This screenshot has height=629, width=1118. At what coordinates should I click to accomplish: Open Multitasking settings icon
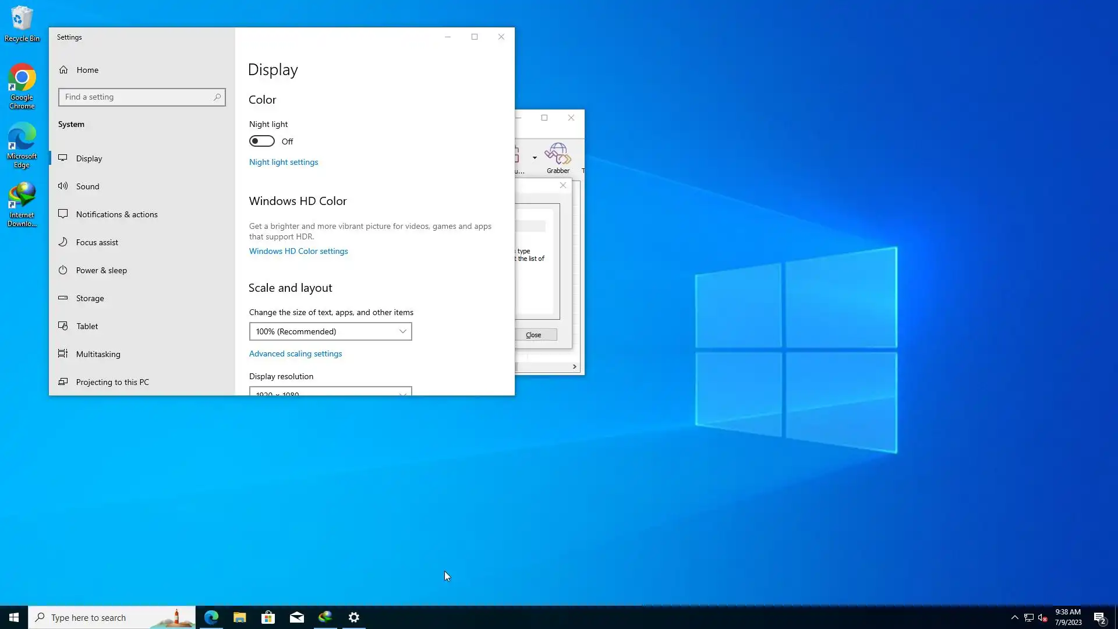63,354
